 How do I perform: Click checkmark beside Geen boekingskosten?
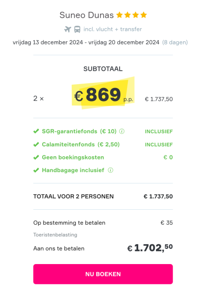[x=36, y=157]
